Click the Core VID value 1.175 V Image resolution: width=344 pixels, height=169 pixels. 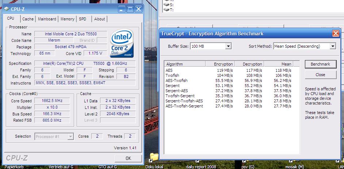pos(95,54)
